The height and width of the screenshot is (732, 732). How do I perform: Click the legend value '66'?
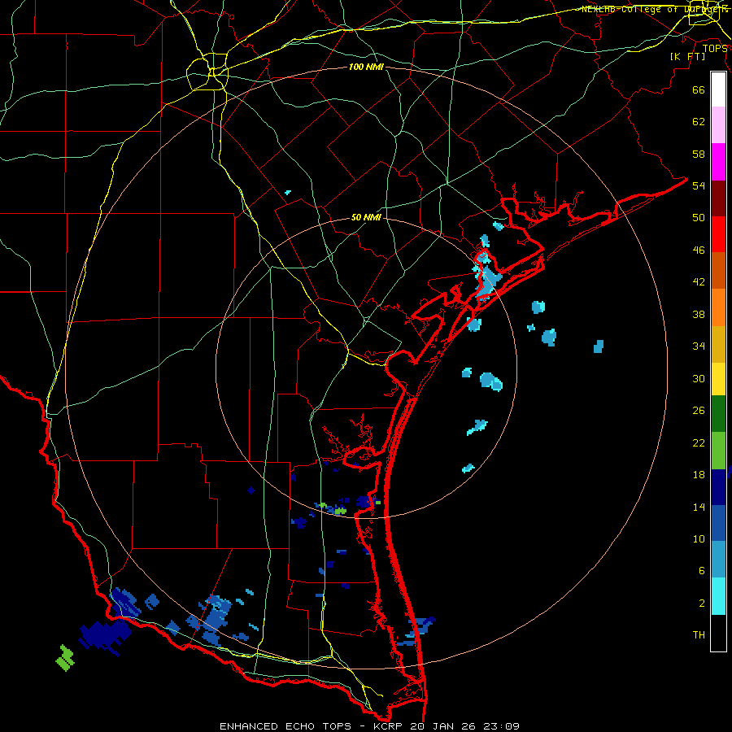coord(699,90)
